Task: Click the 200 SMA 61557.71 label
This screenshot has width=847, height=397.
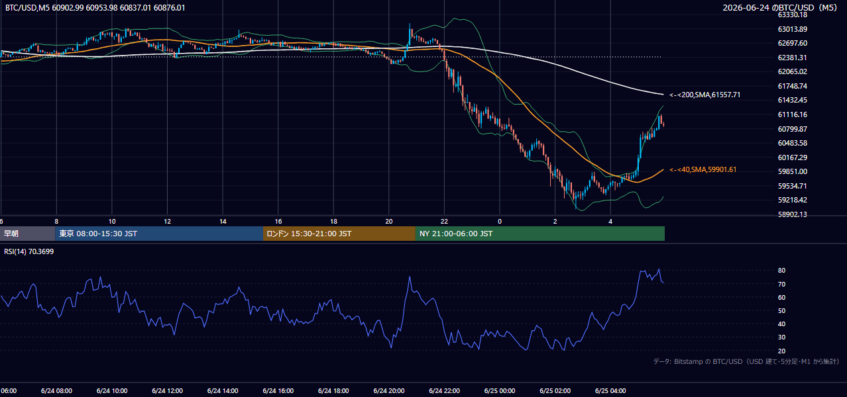Action: 705,95
